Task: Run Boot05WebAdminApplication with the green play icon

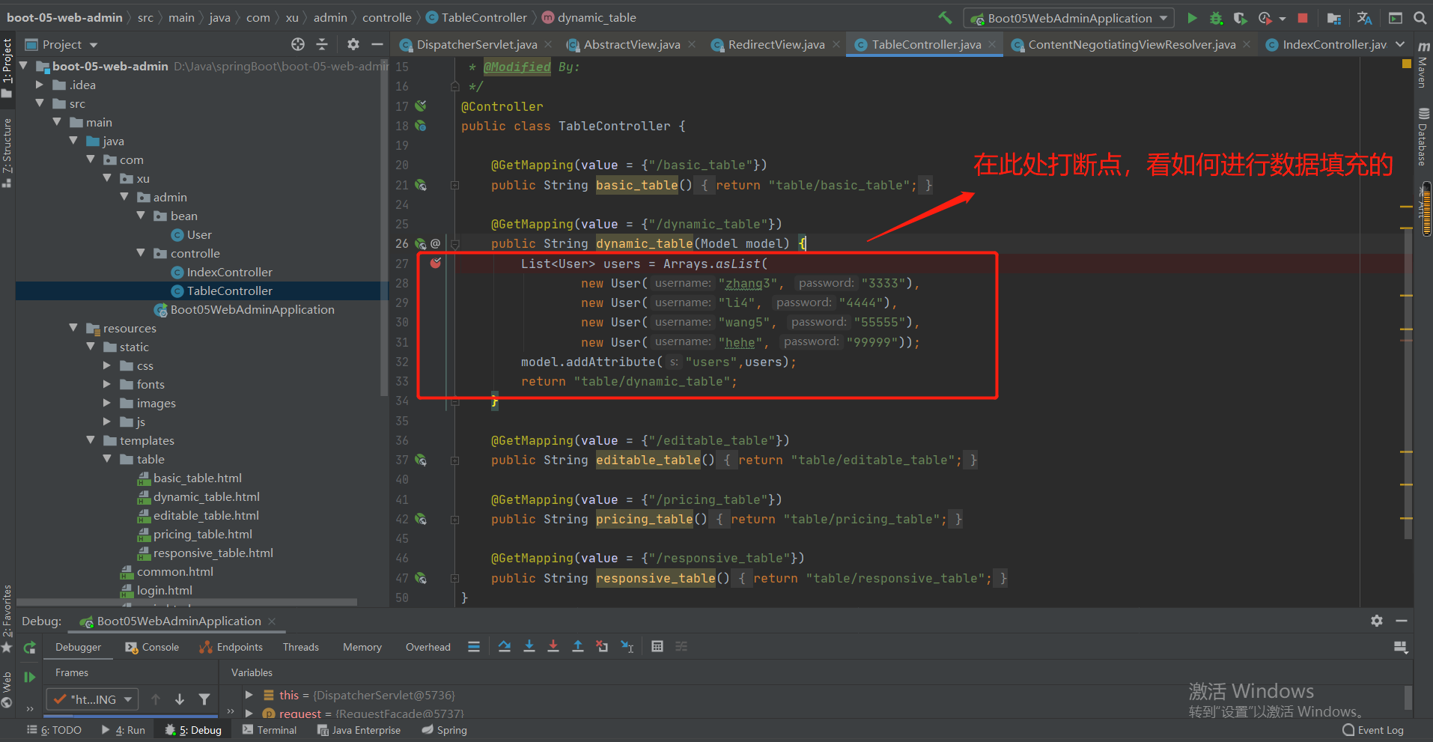Action: (1193, 18)
